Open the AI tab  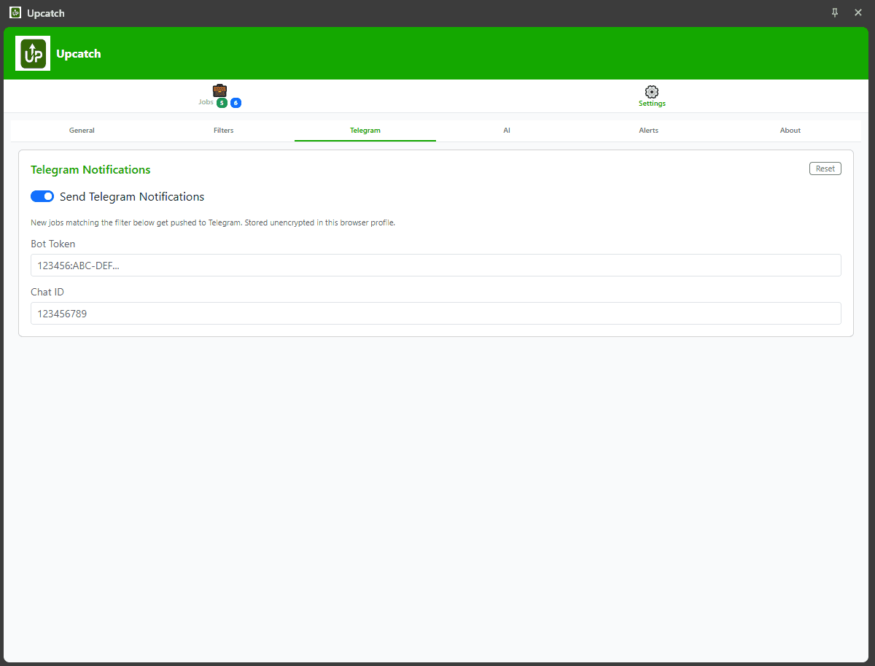[507, 131]
